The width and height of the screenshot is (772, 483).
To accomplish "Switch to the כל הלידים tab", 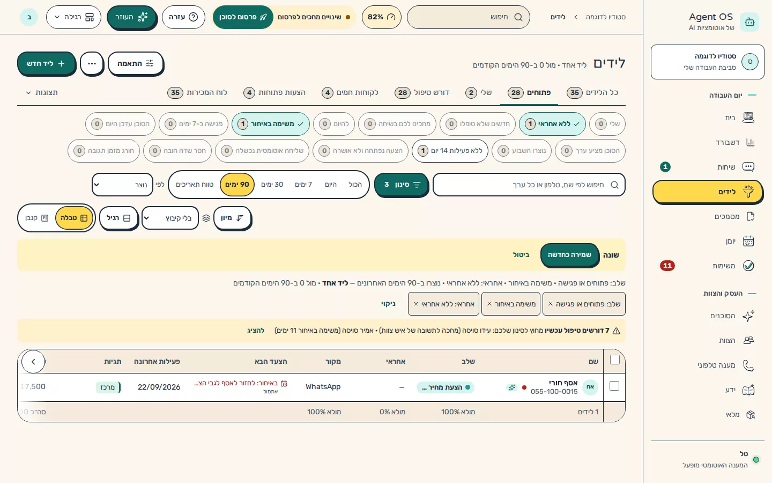I will [592, 92].
